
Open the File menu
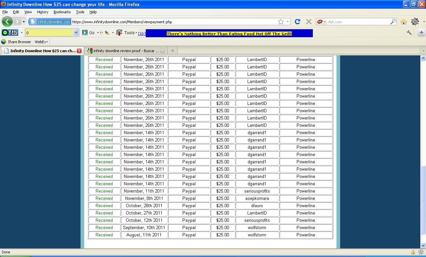5,12
